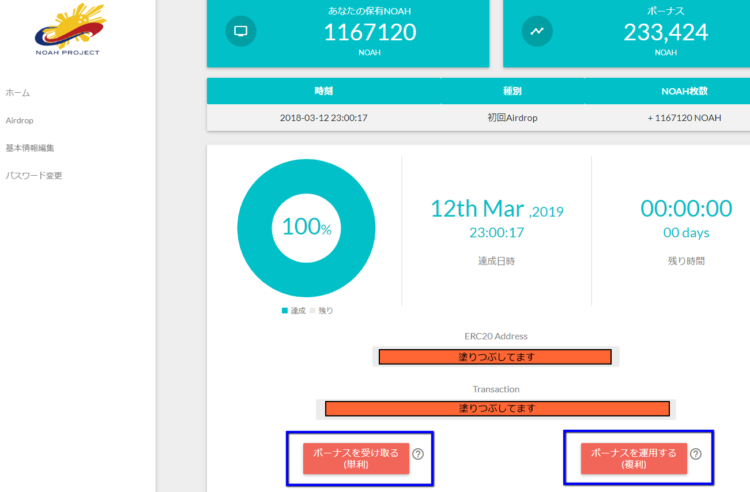750x492 pixels.
Task: Click the 時刻 column header
Action: tap(323, 91)
